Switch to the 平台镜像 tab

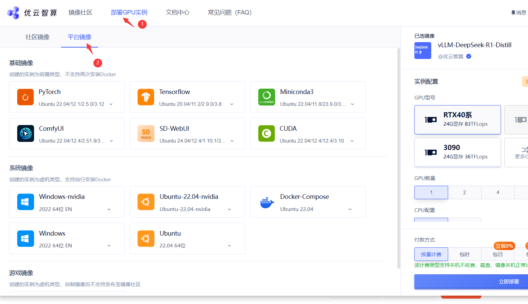(80, 37)
